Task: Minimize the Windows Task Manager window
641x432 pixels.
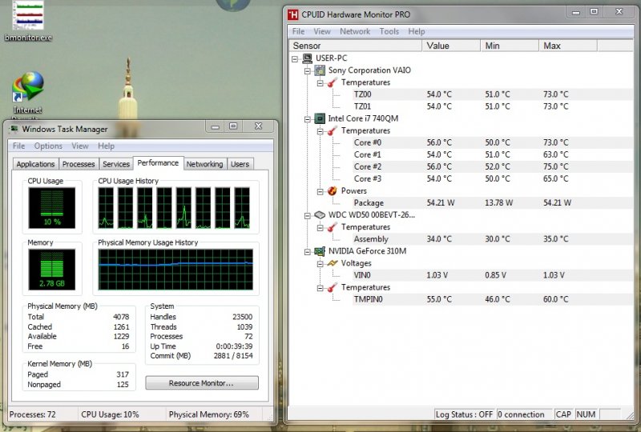Action: (215, 126)
